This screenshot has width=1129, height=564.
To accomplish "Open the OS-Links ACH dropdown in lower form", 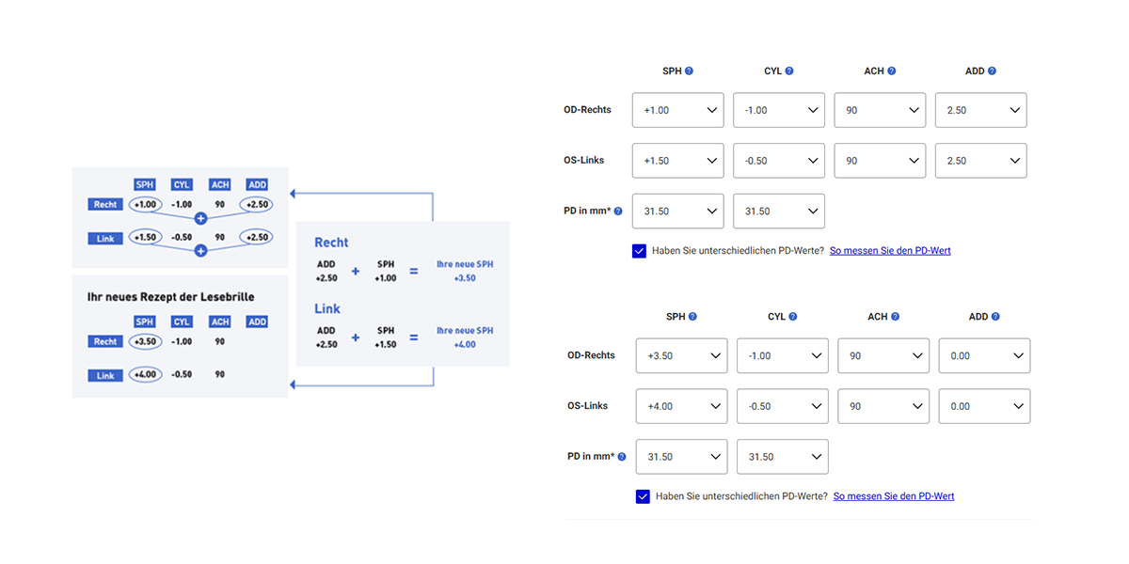I will coord(883,406).
